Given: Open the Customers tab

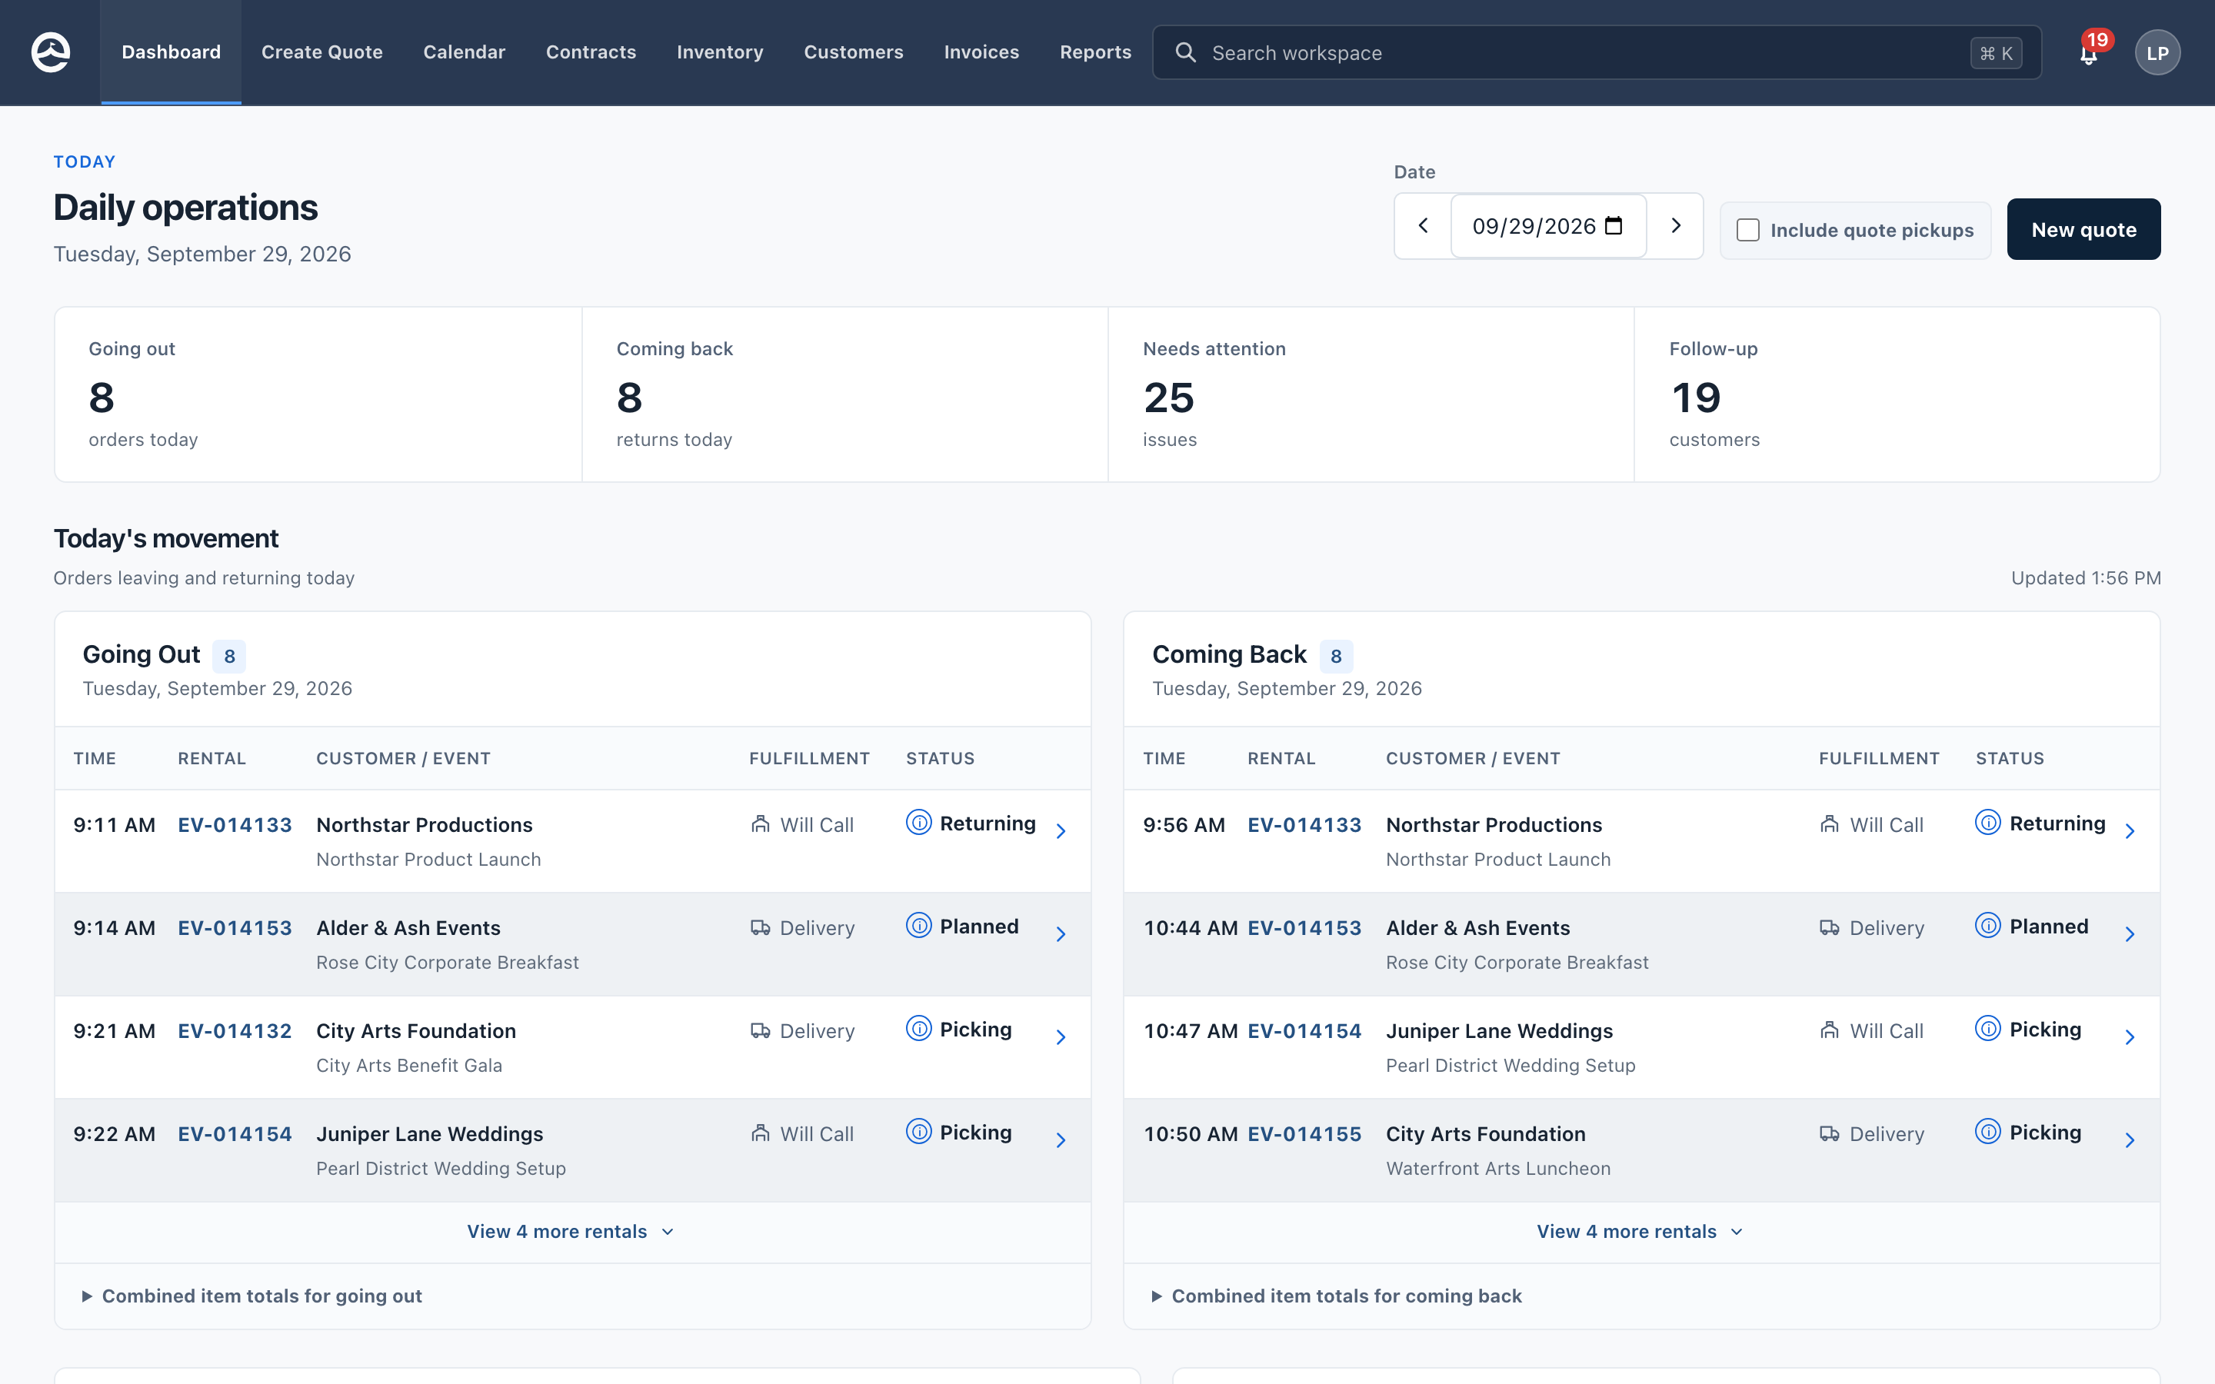Looking at the screenshot, I should click(854, 52).
